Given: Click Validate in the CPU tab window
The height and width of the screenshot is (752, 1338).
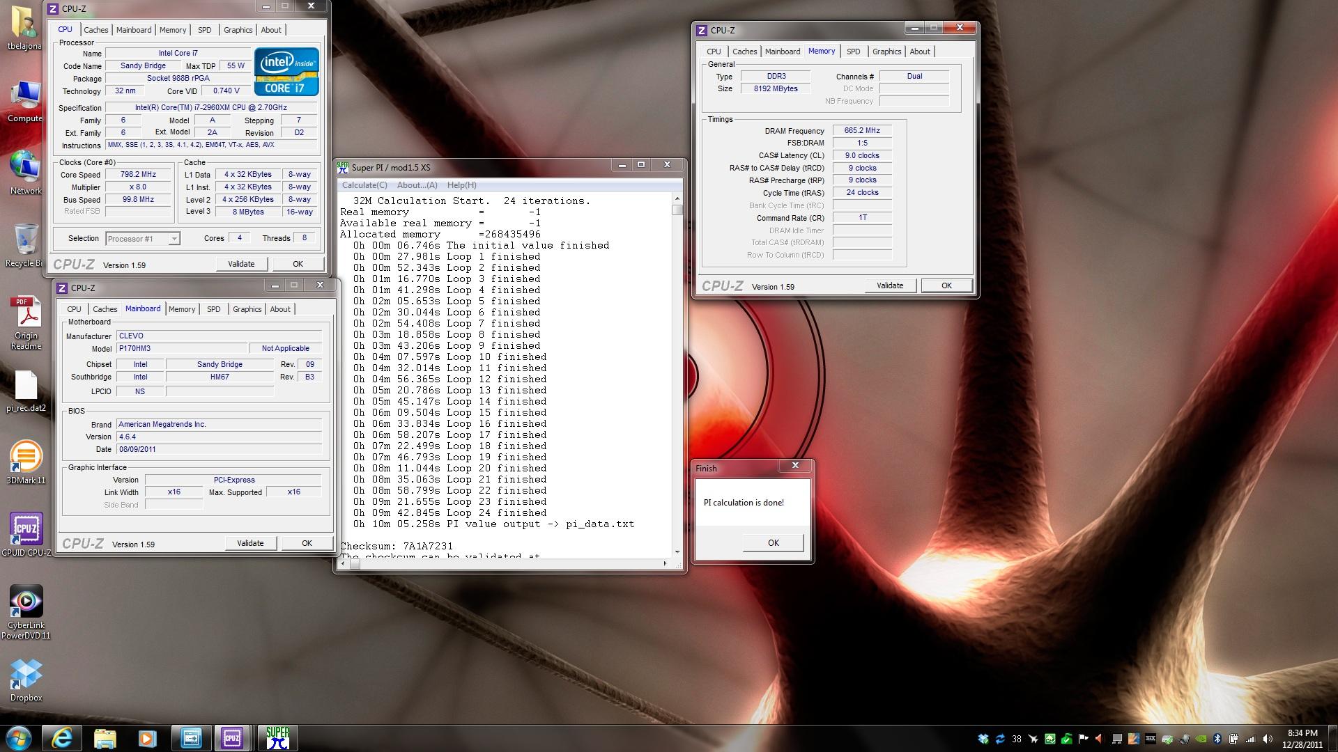Looking at the screenshot, I should pos(241,264).
